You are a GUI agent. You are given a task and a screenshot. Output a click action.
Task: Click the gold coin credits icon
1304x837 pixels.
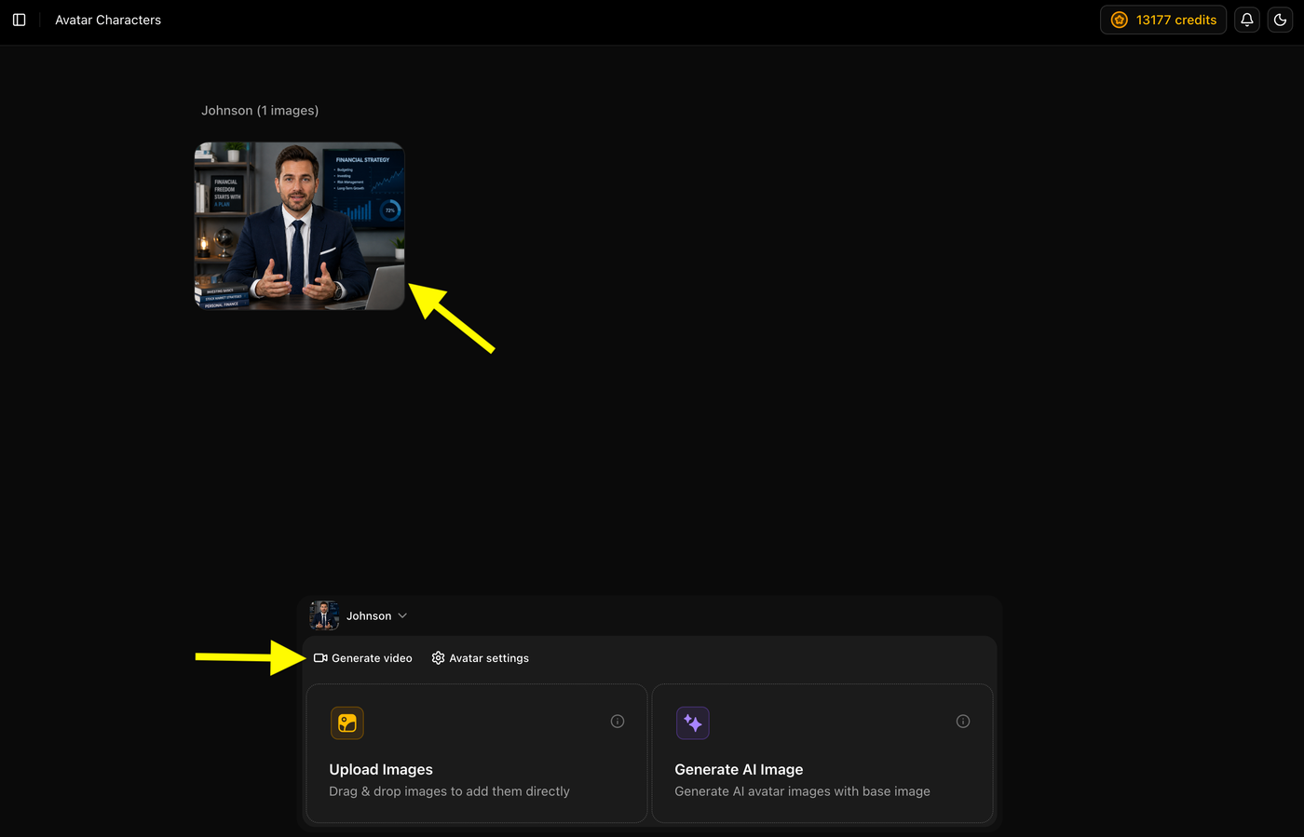(x=1120, y=20)
